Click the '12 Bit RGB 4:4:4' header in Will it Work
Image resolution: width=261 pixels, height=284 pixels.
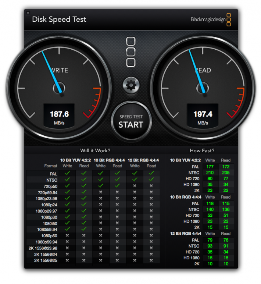143,160
